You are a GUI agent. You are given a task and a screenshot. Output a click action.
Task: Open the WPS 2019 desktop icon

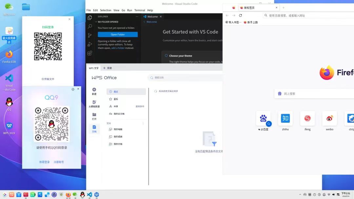point(9,128)
